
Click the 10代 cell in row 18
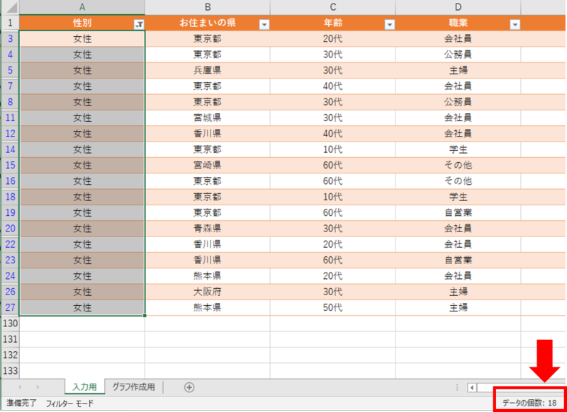(332, 197)
